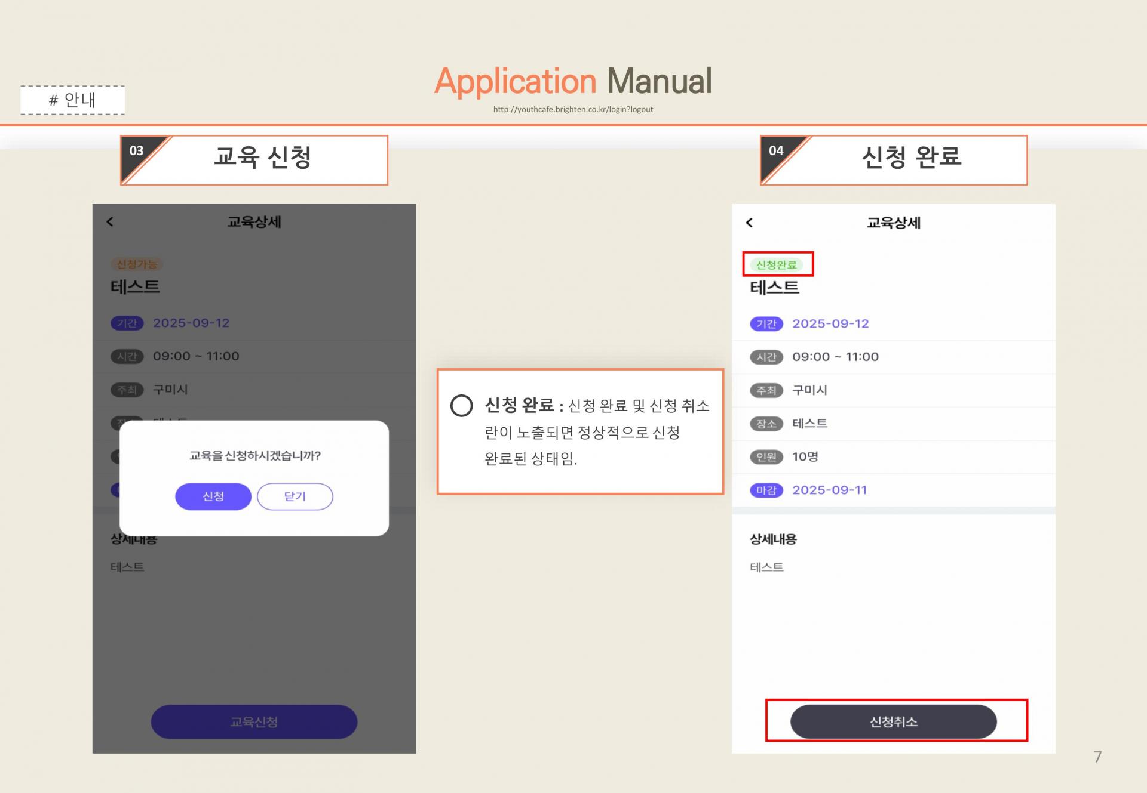Click the # 안내 label box
Screen dimensions: 1147x793
click(72, 100)
